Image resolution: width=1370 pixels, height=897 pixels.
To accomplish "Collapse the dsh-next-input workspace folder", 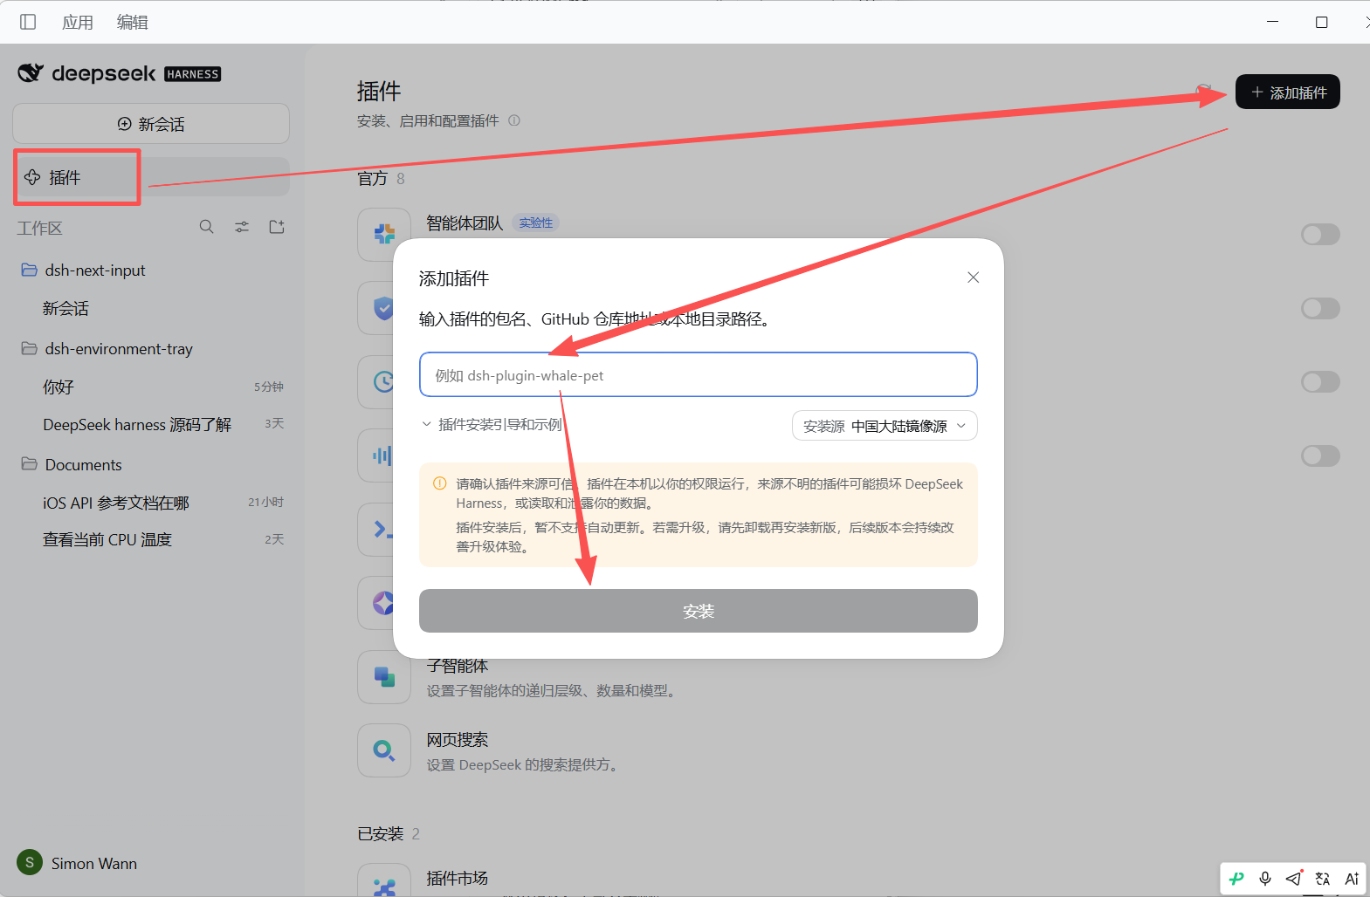I will coord(29,270).
